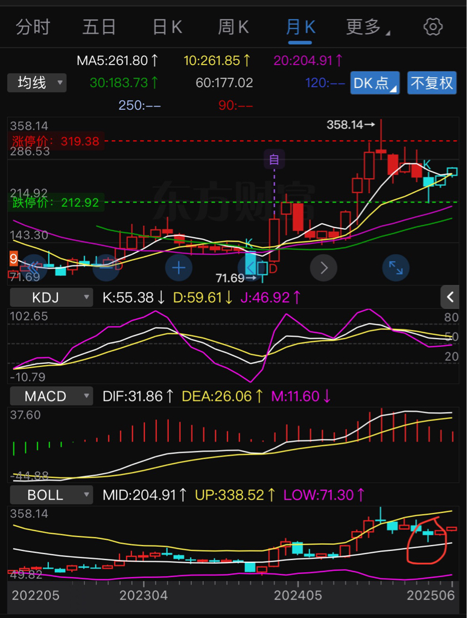Tap the 202506 date axis label
Screen dimensions: 467x618
tap(431, 595)
